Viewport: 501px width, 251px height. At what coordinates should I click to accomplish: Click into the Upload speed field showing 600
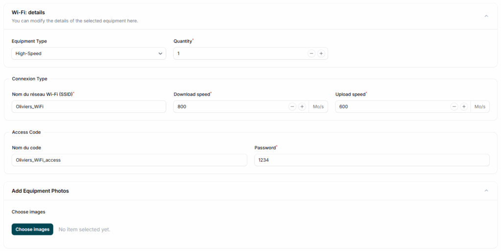coord(391,106)
